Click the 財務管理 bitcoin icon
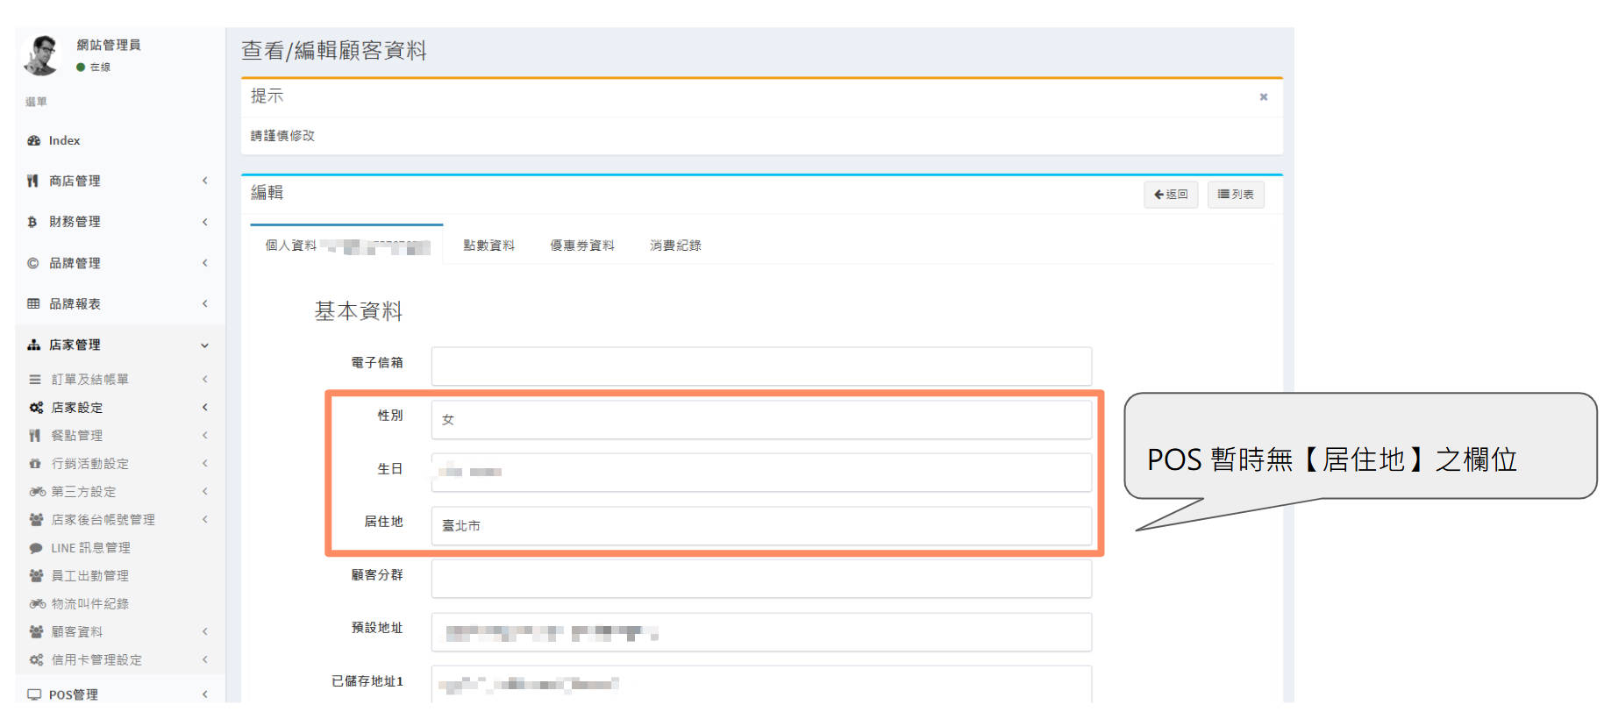The height and width of the screenshot is (719, 1604). 32,222
